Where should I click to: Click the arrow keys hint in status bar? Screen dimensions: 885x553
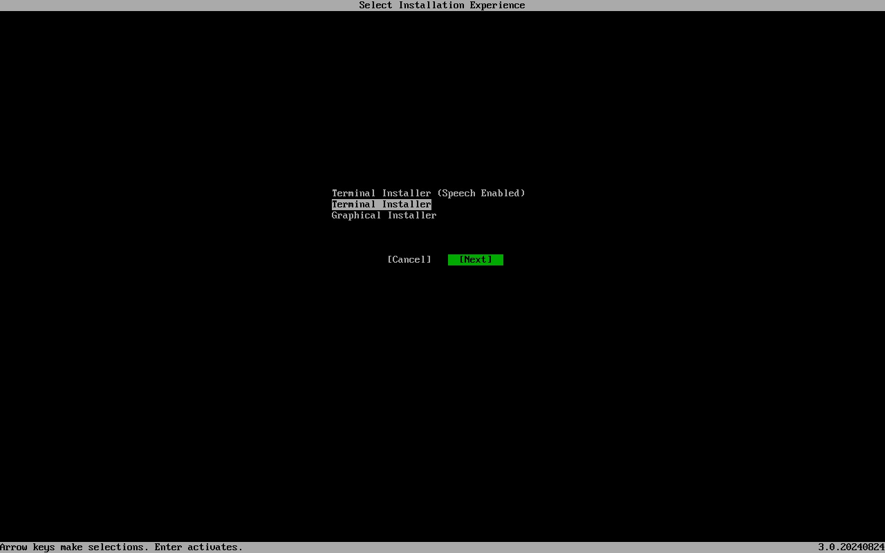(x=122, y=547)
